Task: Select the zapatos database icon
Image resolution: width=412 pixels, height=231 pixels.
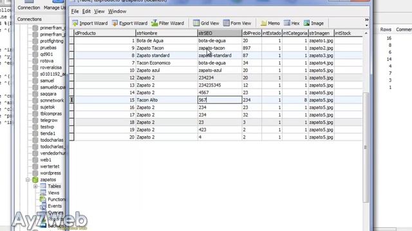Action: (x=35, y=180)
